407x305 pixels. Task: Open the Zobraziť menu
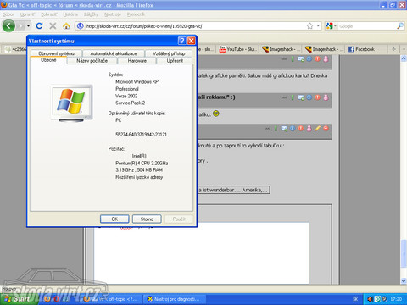click(49, 14)
